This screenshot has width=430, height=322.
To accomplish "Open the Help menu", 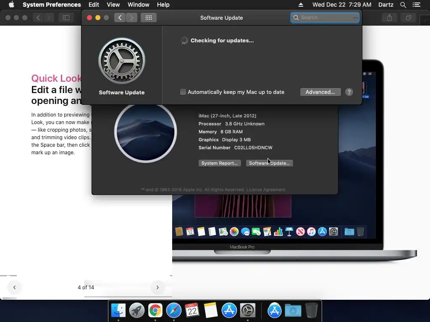I will click(x=163, y=5).
